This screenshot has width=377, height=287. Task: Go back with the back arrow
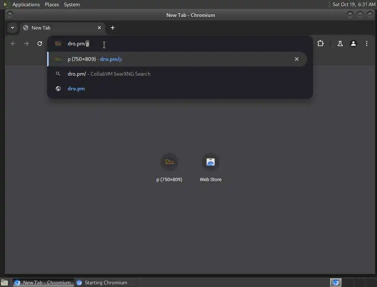tap(13, 44)
